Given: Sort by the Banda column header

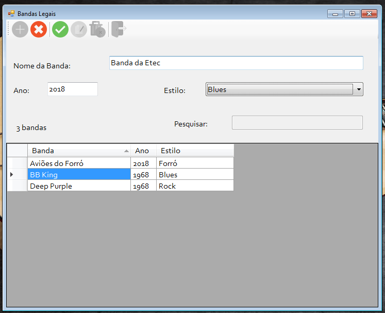Looking at the screenshot, I should coord(79,151).
